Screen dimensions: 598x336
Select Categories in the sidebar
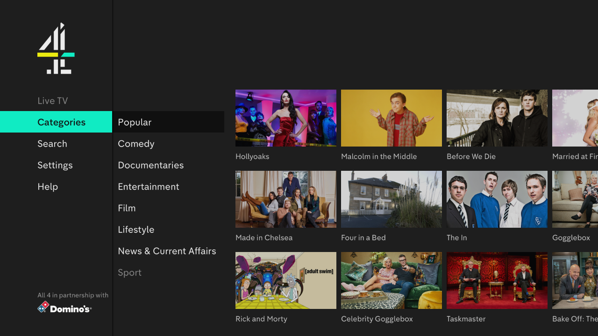coord(61,122)
